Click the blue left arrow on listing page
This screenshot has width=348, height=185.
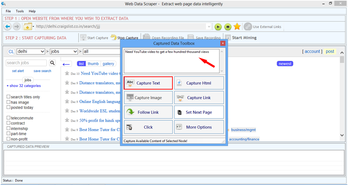tap(66, 64)
